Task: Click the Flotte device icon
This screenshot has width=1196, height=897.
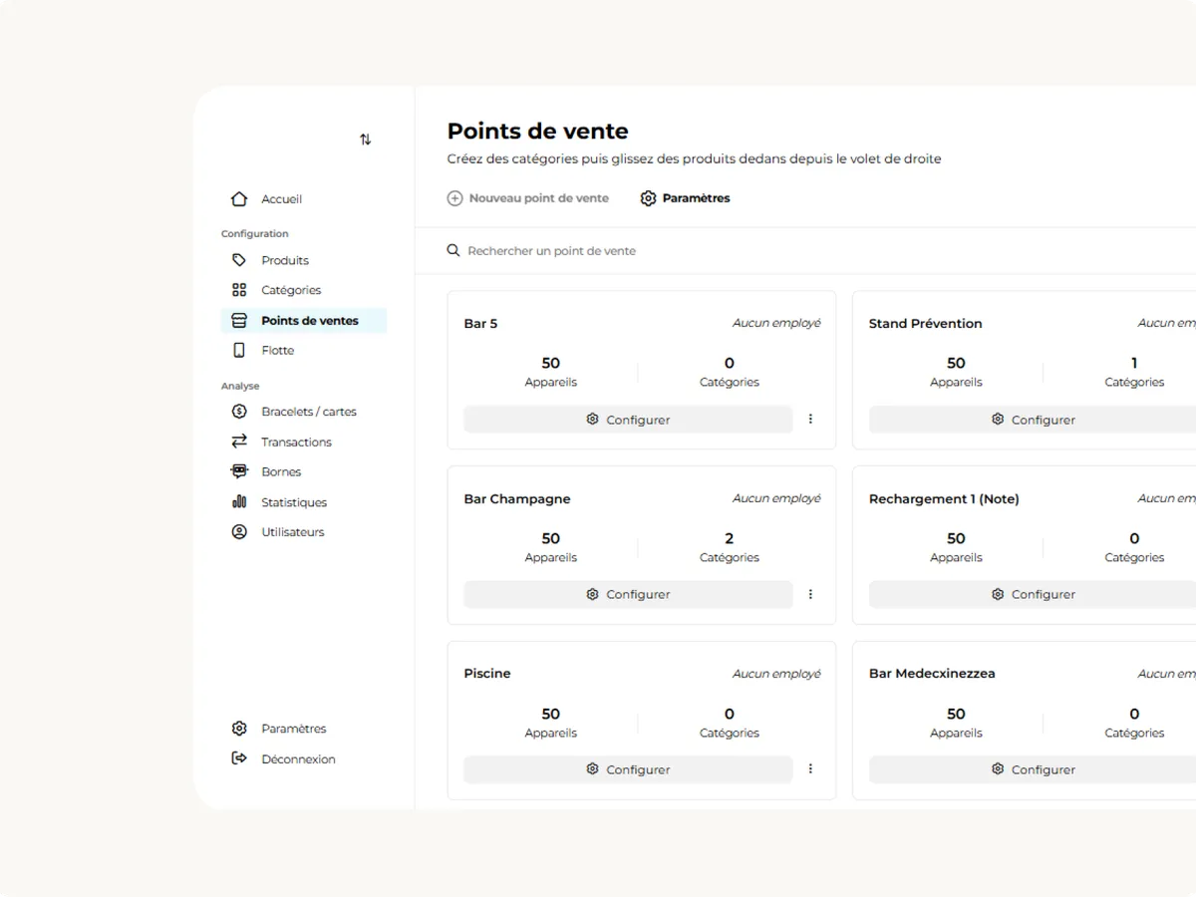Action: [x=239, y=351]
